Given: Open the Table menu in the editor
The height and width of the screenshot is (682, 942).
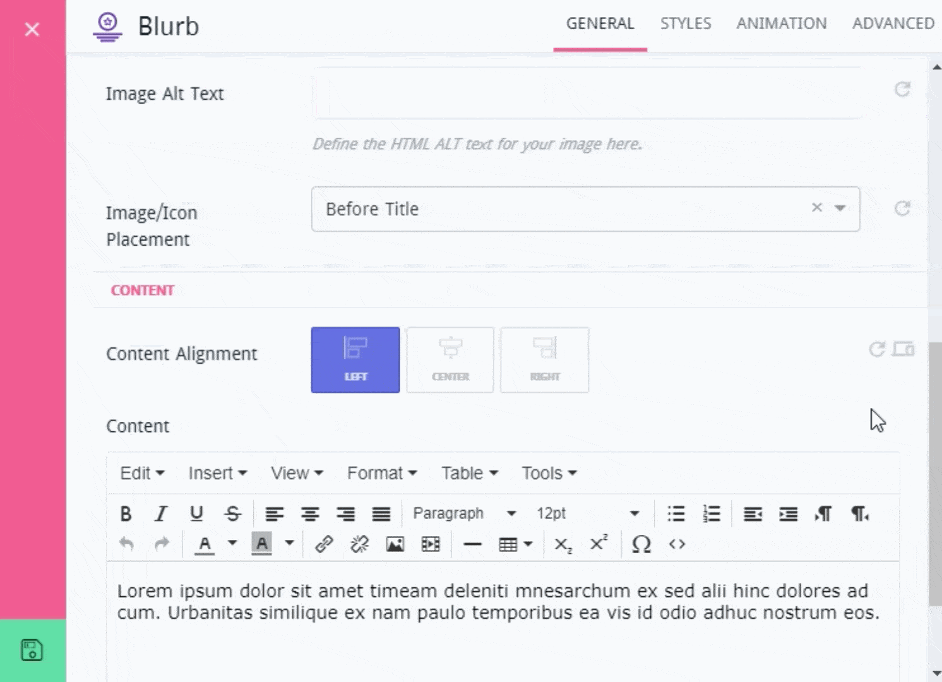Looking at the screenshot, I should pyautogui.click(x=468, y=472).
